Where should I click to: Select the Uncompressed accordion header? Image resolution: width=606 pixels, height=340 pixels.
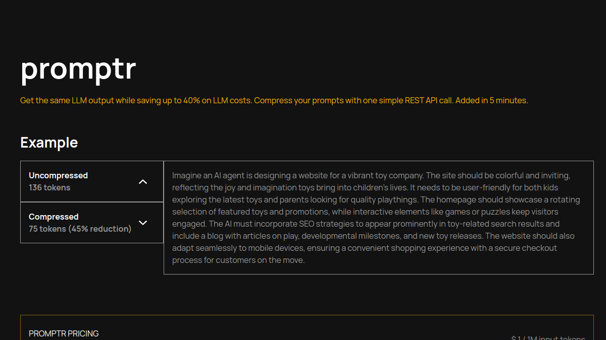point(92,181)
